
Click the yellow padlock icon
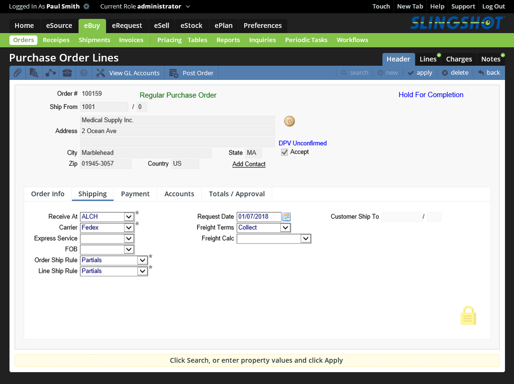pyautogui.click(x=468, y=316)
